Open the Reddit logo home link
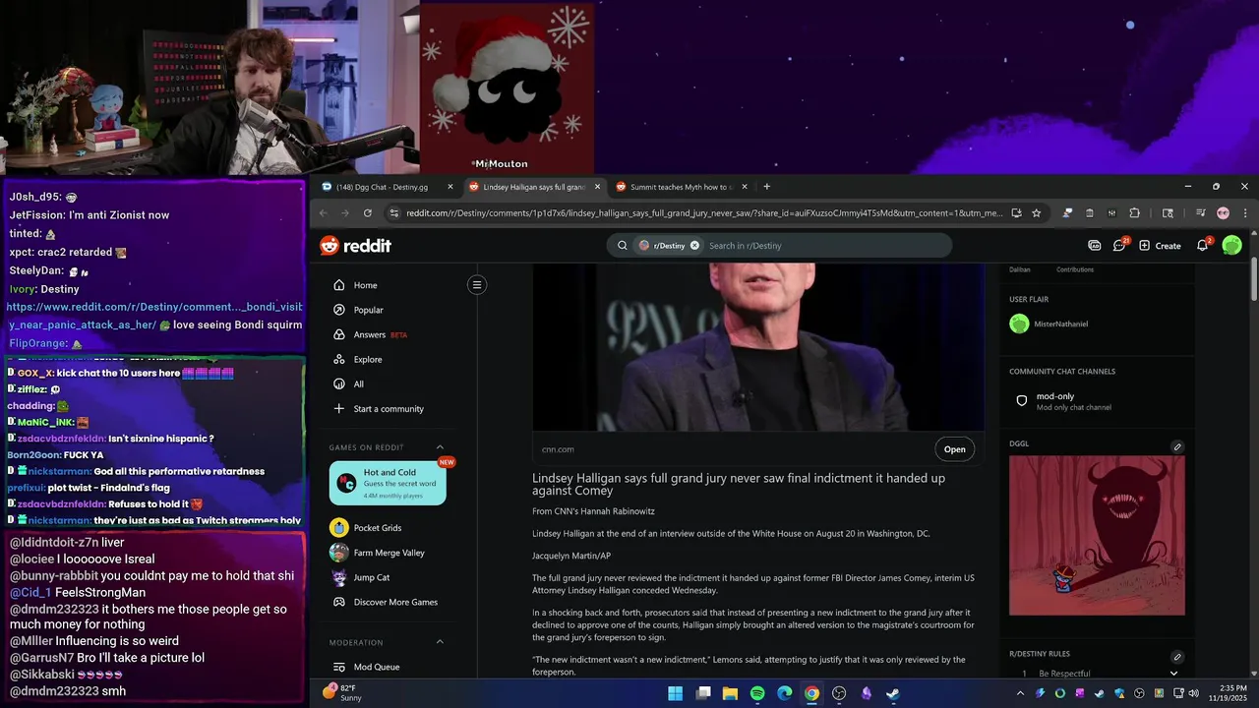The height and width of the screenshot is (708, 1259). pyautogui.click(x=355, y=246)
